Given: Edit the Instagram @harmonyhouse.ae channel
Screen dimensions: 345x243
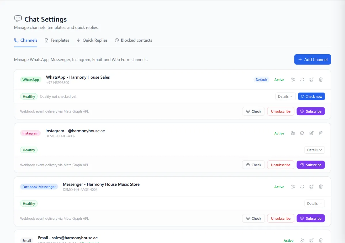Looking at the screenshot, I should pyautogui.click(x=311, y=133).
